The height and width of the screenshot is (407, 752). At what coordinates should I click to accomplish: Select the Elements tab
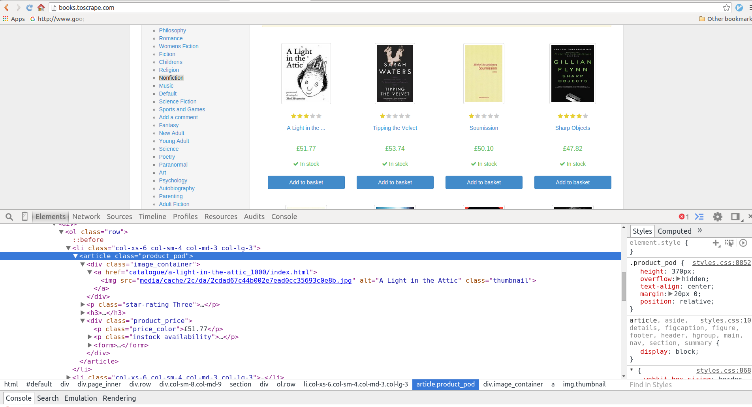pyautogui.click(x=51, y=217)
